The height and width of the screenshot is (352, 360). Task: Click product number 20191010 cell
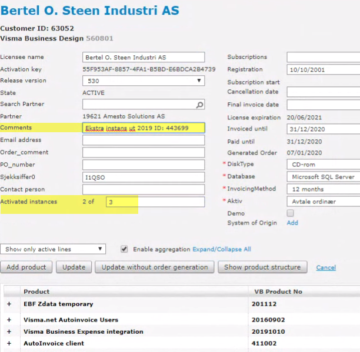tap(268, 331)
